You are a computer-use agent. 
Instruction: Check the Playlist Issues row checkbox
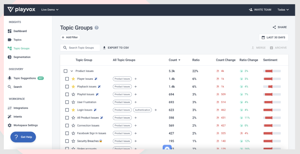click(x=67, y=94)
